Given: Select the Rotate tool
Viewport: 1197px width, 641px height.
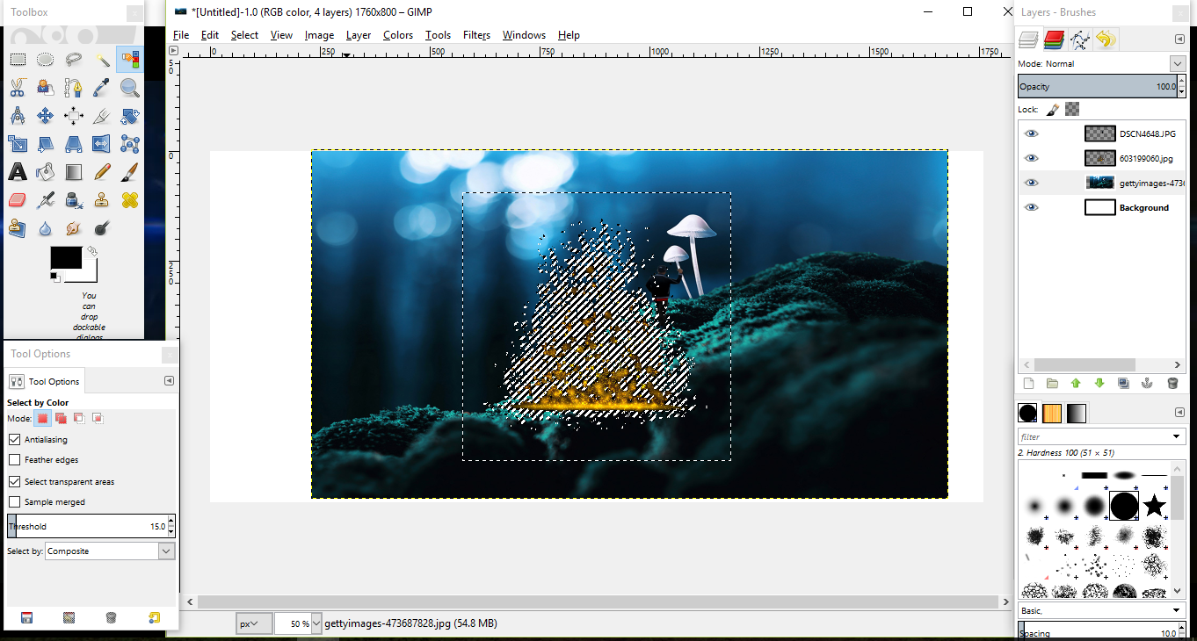Looking at the screenshot, I should pyautogui.click(x=130, y=116).
